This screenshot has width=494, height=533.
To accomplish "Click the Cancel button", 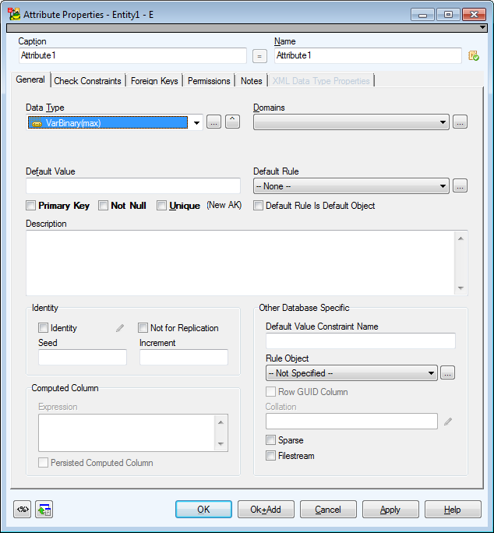I will coord(328,509).
